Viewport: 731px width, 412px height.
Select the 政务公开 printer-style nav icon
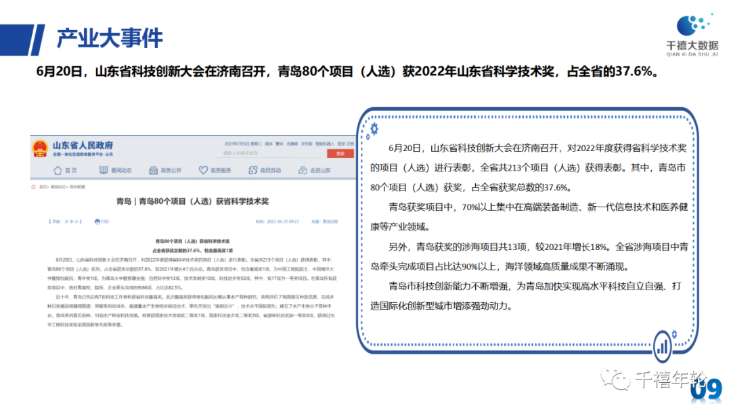point(154,170)
